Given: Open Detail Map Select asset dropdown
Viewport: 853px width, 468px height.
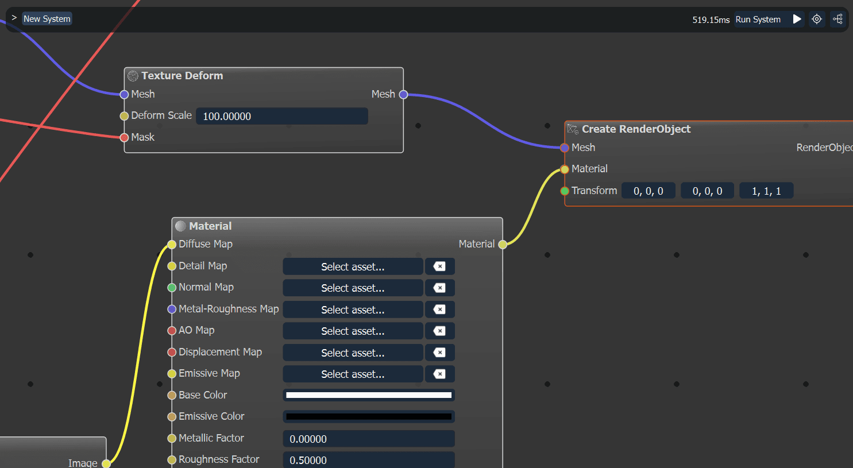Looking at the screenshot, I should (x=353, y=266).
